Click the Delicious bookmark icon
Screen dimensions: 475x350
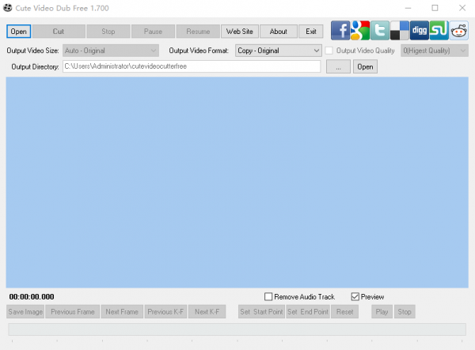pos(400,31)
